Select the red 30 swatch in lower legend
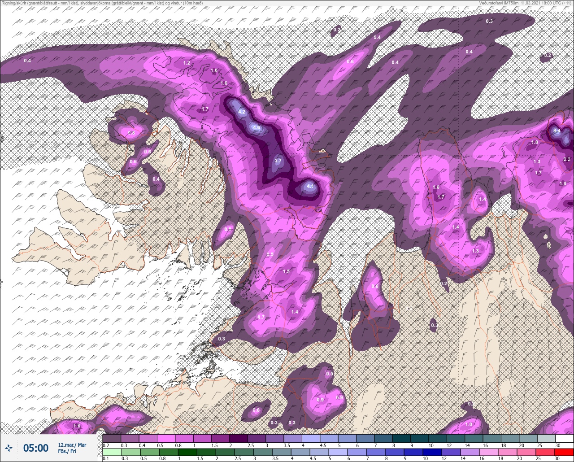 (564, 452)
